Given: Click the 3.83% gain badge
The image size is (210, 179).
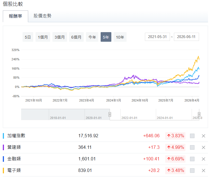Looking at the screenshot, I should click(x=175, y=136).
